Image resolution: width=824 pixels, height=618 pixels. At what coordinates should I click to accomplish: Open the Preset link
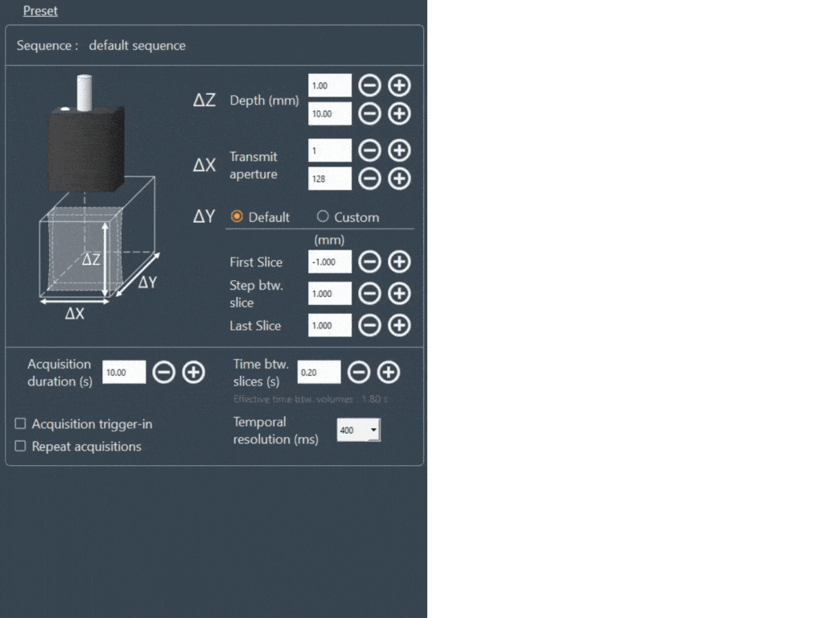[40, 11]
